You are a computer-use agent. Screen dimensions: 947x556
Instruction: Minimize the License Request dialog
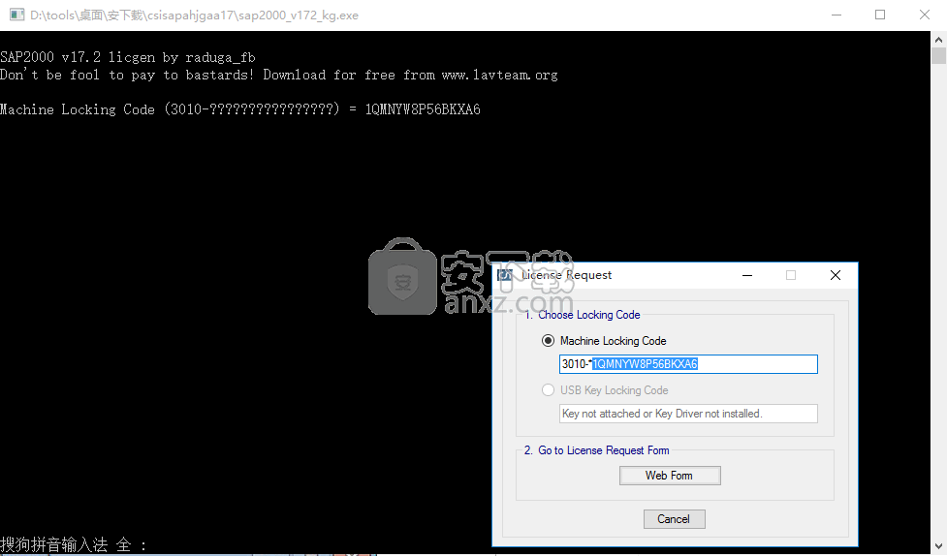747,275
